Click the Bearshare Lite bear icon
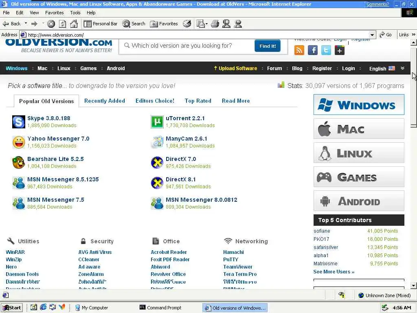Image resolution: width=417 pixels, height=313 pixels. pos(19,163)
